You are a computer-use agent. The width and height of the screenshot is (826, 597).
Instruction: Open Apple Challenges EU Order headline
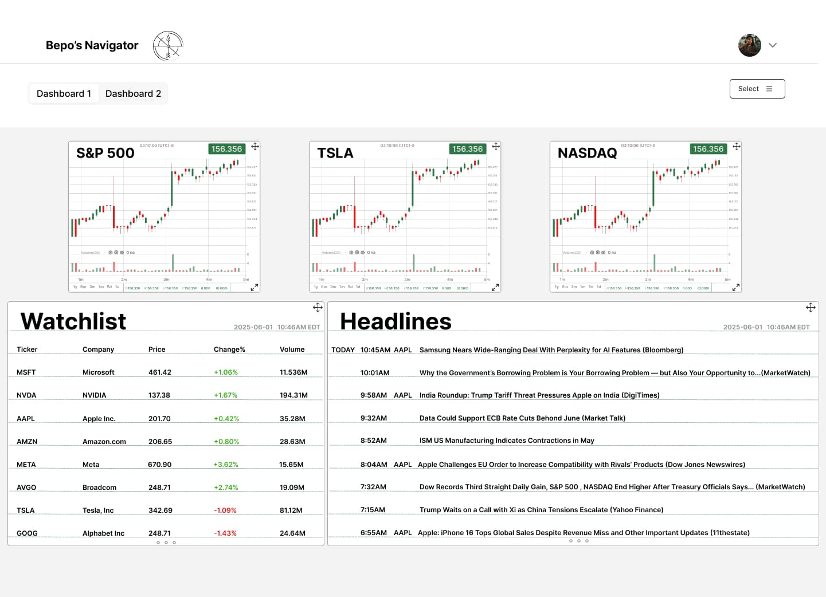[x=581, y=465]
